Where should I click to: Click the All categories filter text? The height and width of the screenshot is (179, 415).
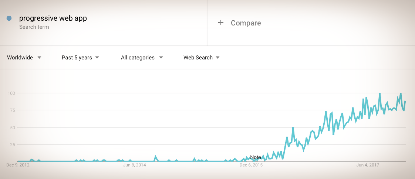pos(138,58)
